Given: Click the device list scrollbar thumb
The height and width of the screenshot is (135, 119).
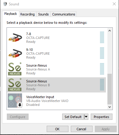Looking at the screenshot, I should [109, 89].
